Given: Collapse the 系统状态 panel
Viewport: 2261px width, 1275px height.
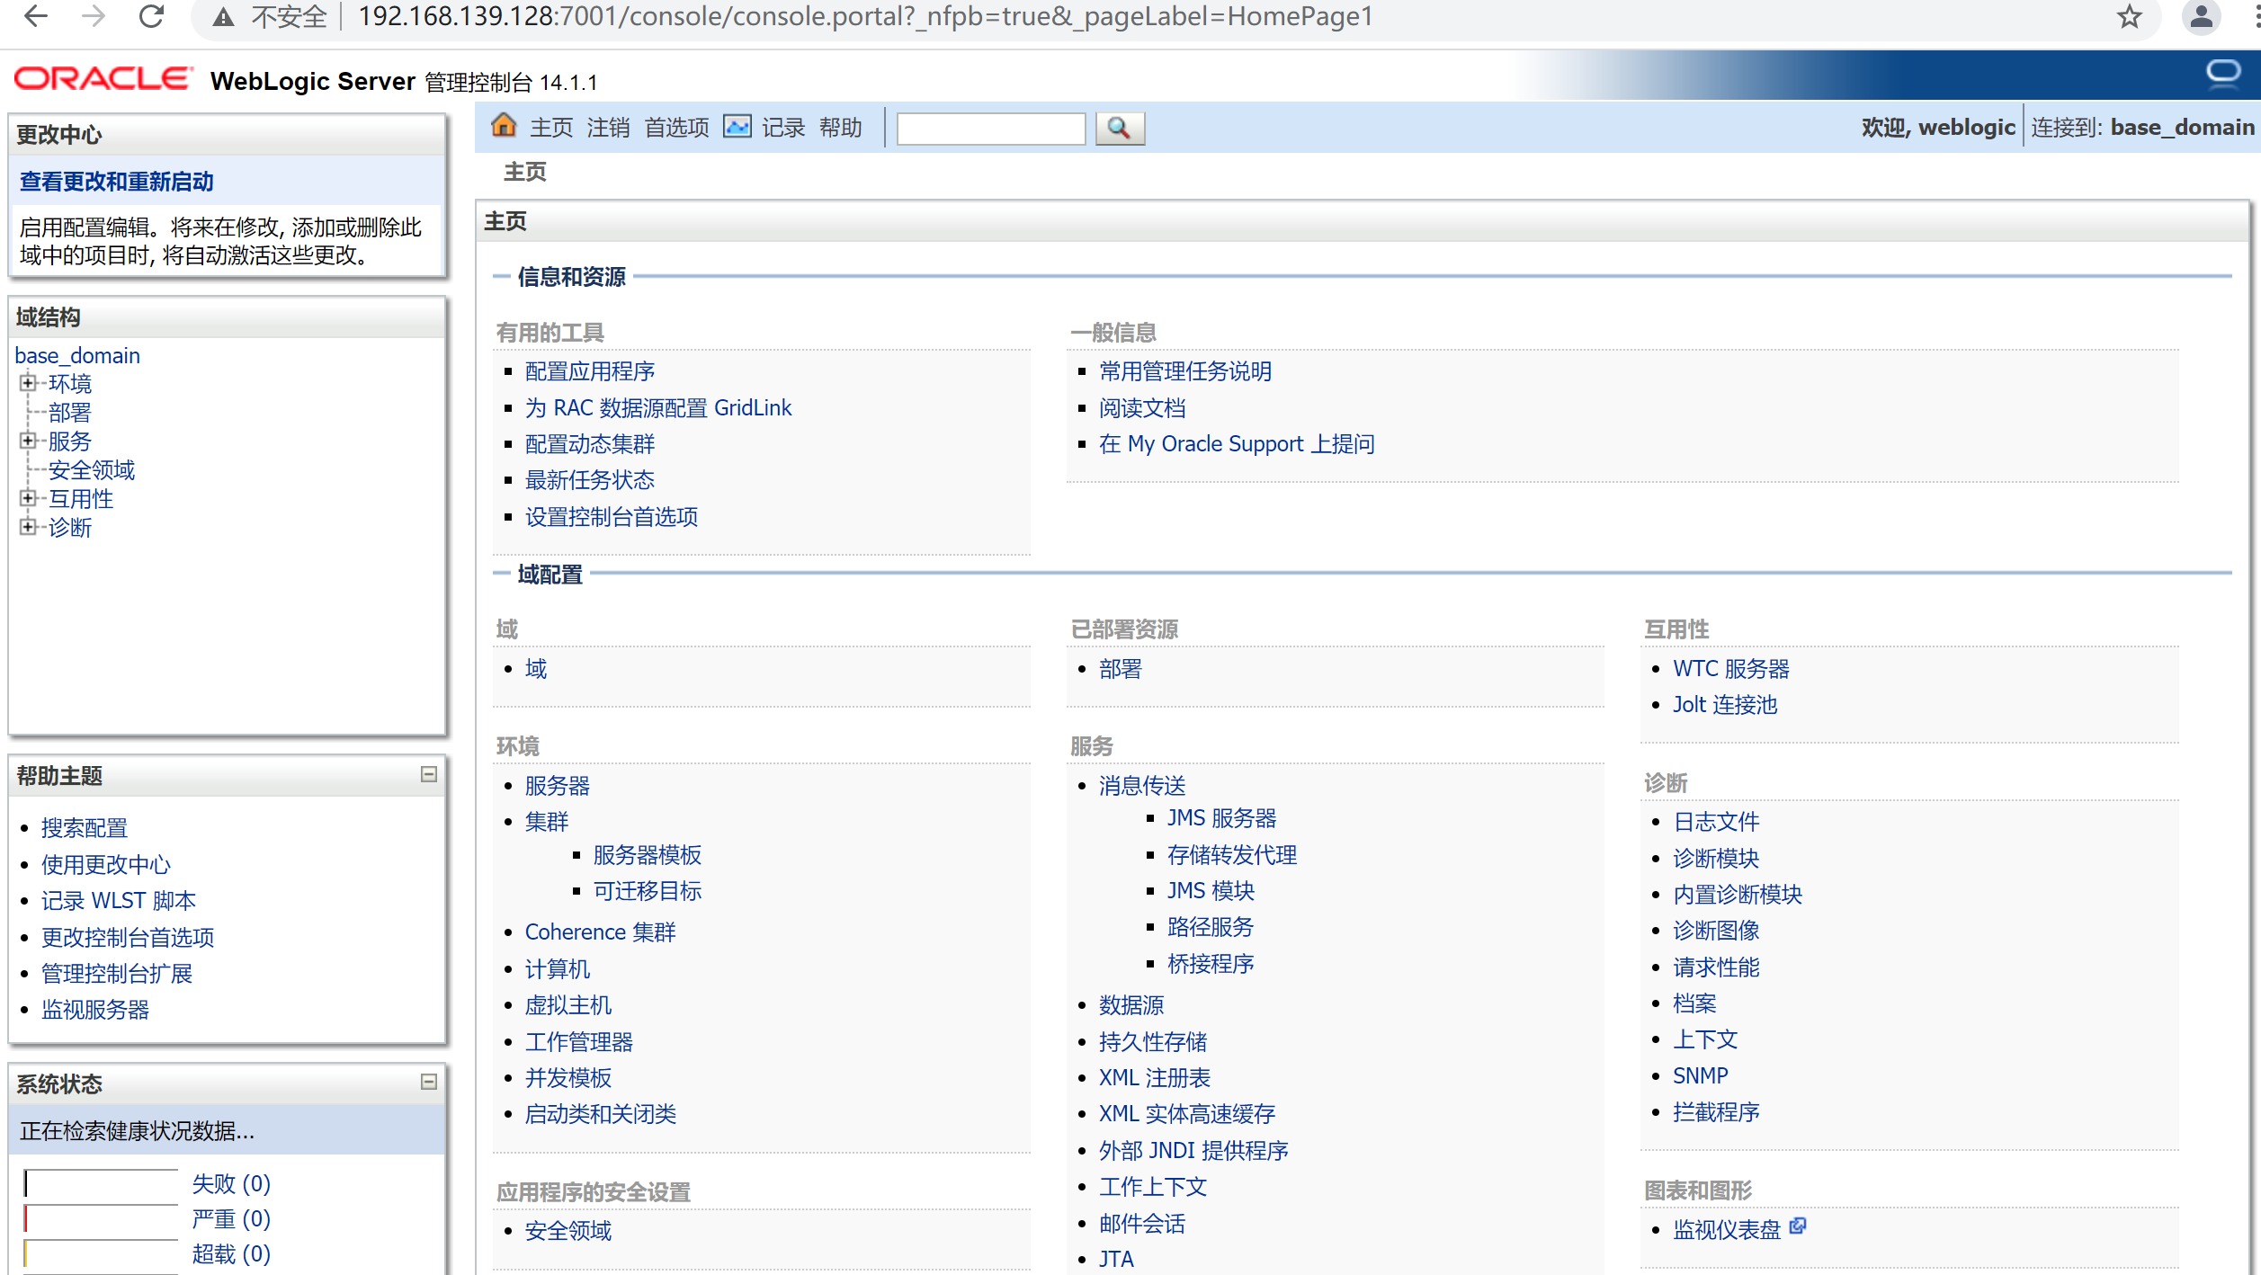Looking at the screenshot, I should 429,1082.
